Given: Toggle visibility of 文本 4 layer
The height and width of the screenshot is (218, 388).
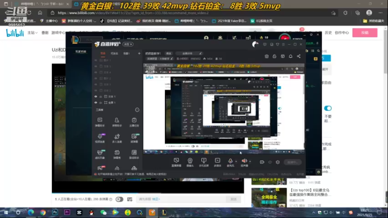Looking at the screenshot, I should (96, 72).
